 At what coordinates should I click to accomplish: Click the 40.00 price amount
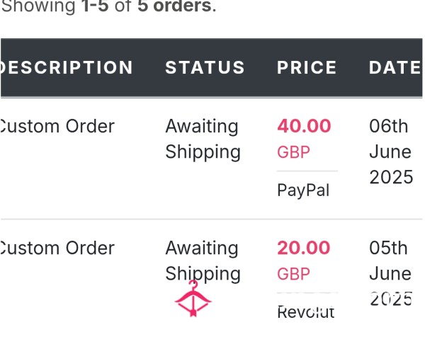(x=304, y=126)
